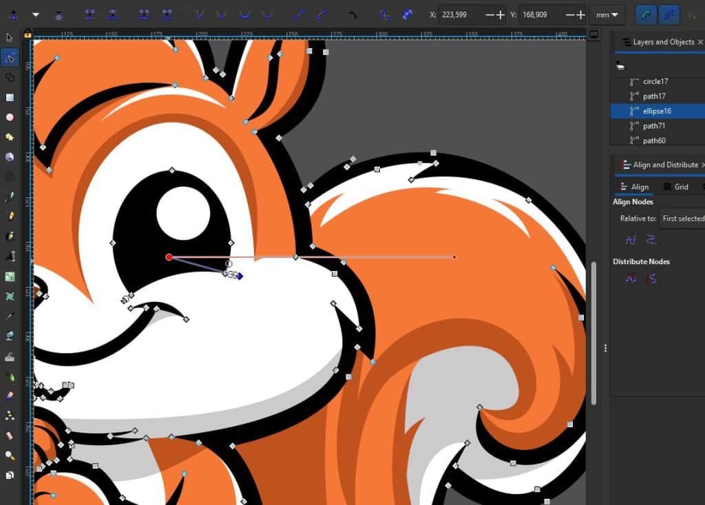Select the Spray tool
The width and height of the screenshot is (705, 505).
pos(10,376)
